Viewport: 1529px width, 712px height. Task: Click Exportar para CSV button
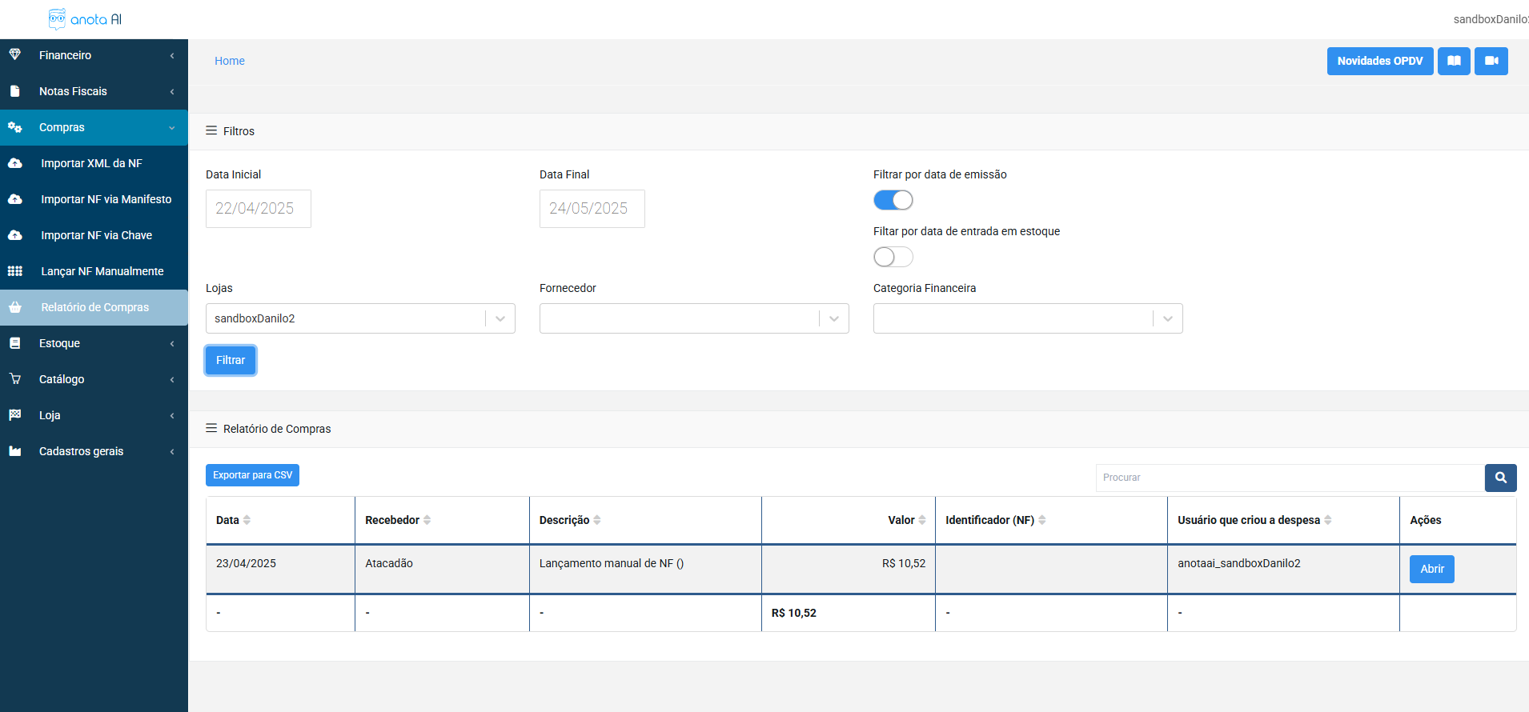coord(252,475)
